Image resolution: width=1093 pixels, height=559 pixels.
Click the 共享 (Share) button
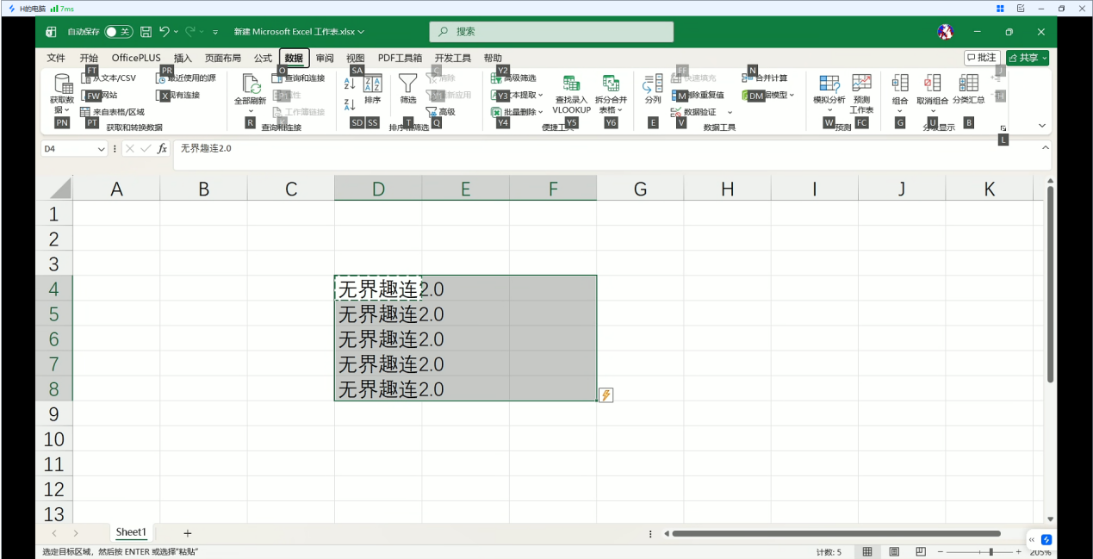pos(1028,58)
